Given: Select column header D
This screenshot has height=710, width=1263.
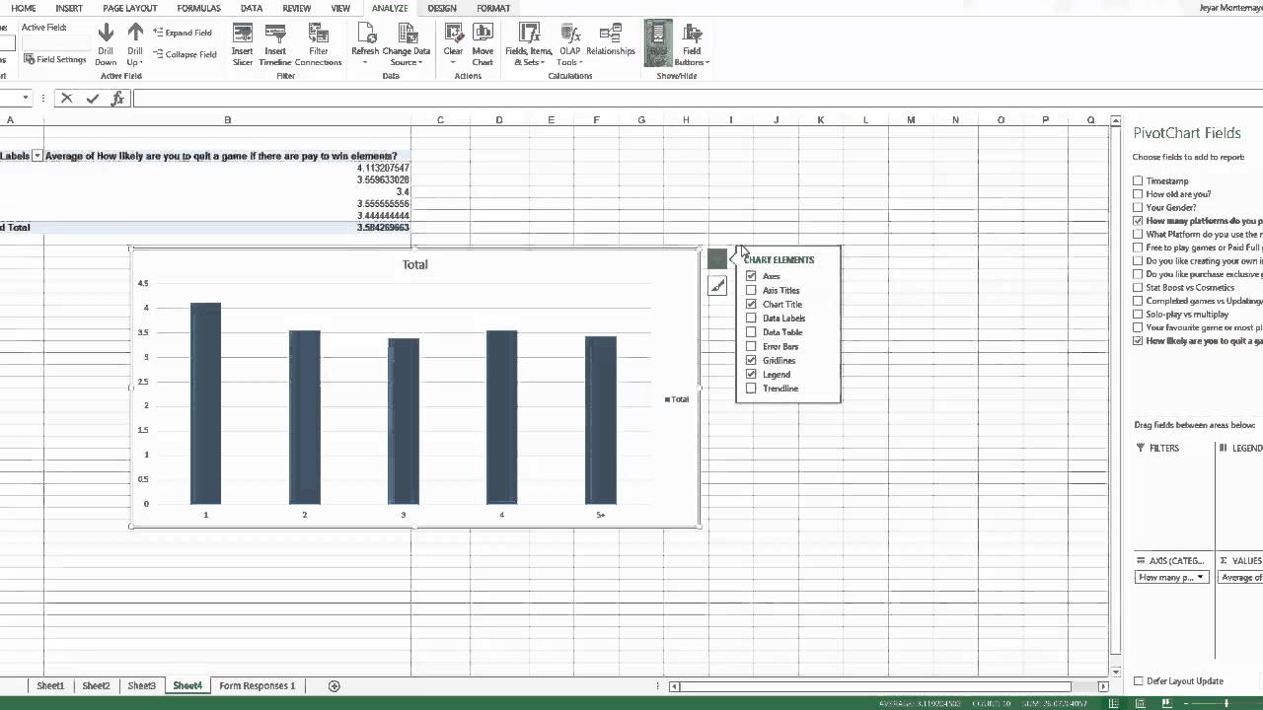Looking at the screenshot, I should [x=498, y=120].
